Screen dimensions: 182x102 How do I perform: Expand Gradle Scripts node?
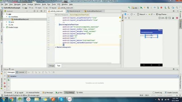[x=4, y=27]
